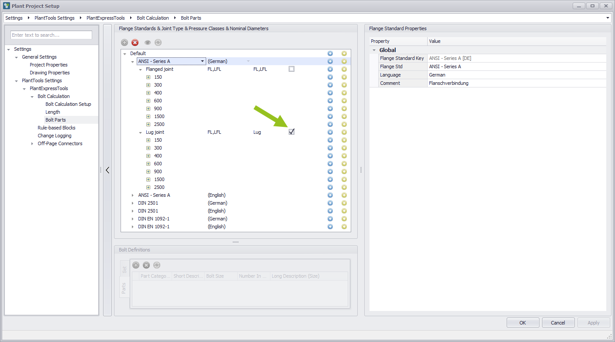Select the Parts vertical tab
Screen dimensions: 615x342
124,288
